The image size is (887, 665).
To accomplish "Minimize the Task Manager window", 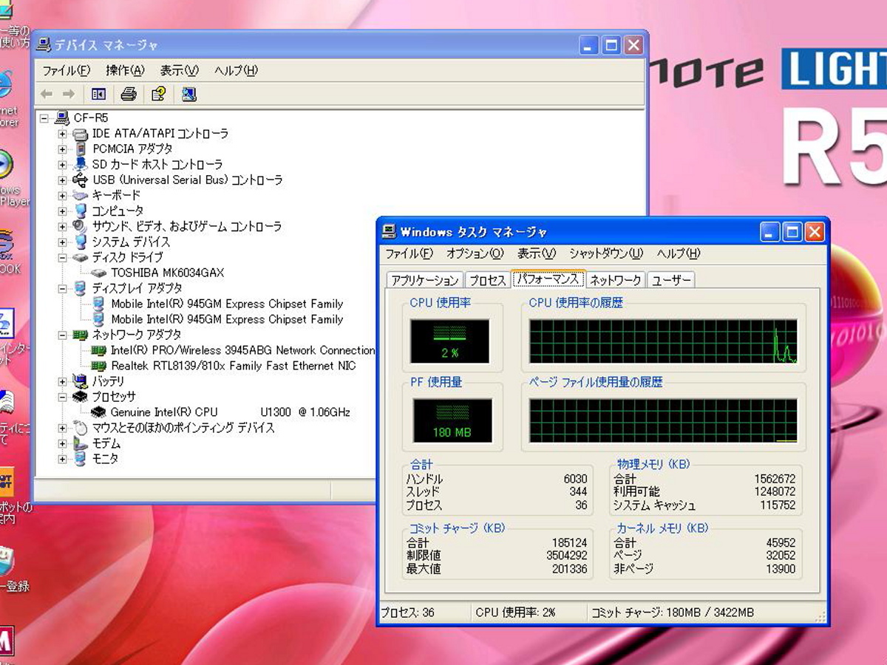I will click(769, 232).
